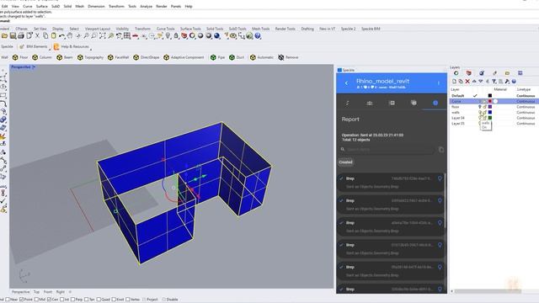This screenshot has height=303, width=539.
Task: Switch to the Front viewport tab
Action: 48,292
